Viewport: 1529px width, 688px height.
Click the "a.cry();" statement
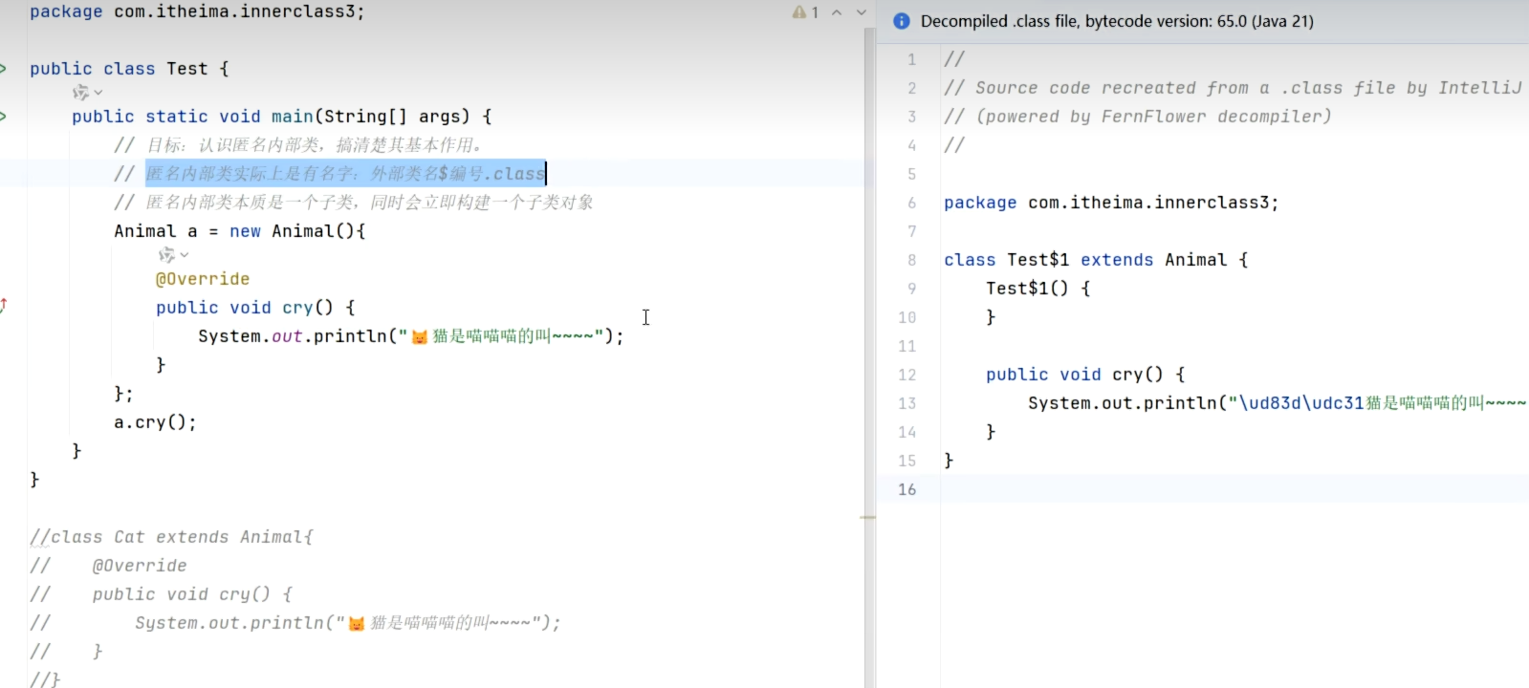[155, 422]
